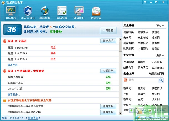The width and height of the screenshot is (169, 121).
Task: Click the results list scrollbar thumb
Action: [x=120, y=46]
